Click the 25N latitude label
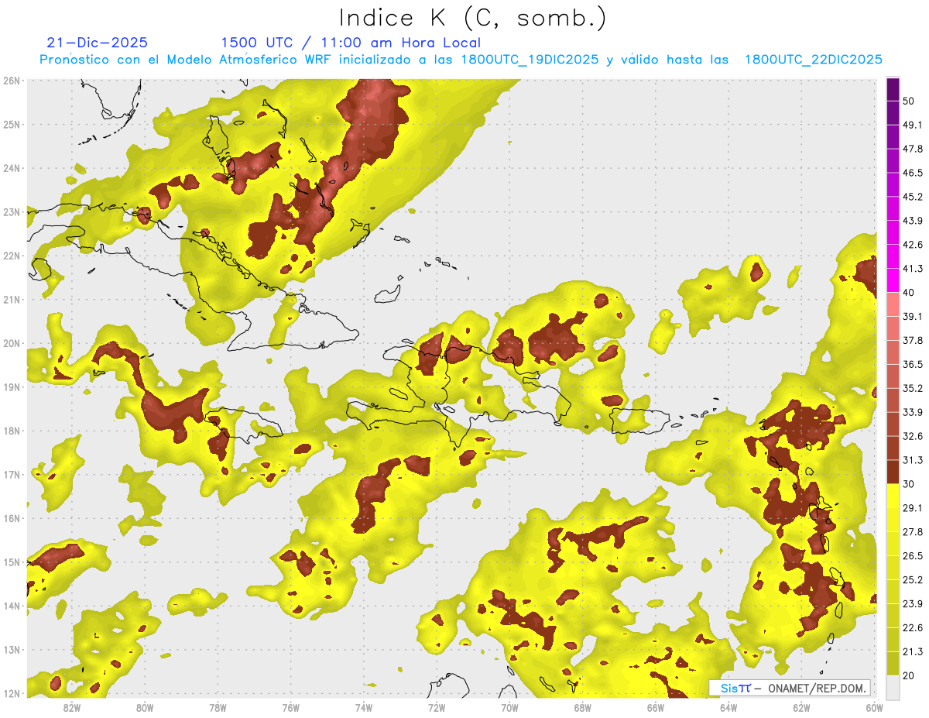This screenshot has width=929, height=718. point(12,124)
